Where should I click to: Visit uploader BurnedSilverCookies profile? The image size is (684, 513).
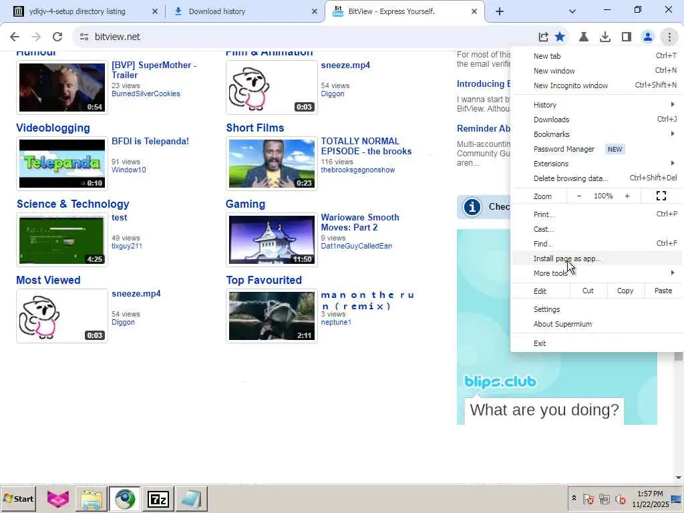coord(146,94)
